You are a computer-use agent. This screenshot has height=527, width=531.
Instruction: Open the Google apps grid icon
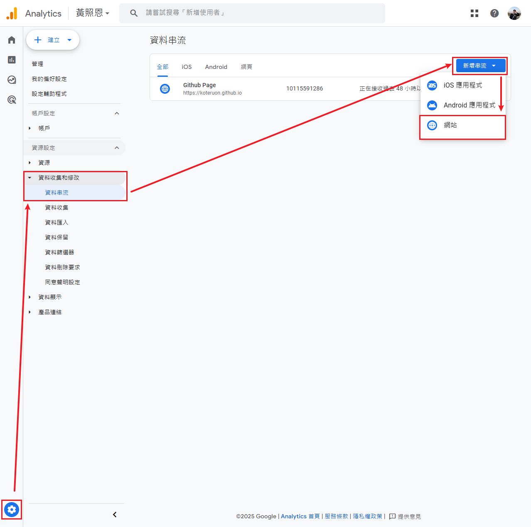[474, 13]
